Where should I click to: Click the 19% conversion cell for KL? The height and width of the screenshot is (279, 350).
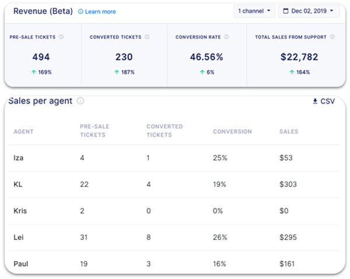point(219,184)
